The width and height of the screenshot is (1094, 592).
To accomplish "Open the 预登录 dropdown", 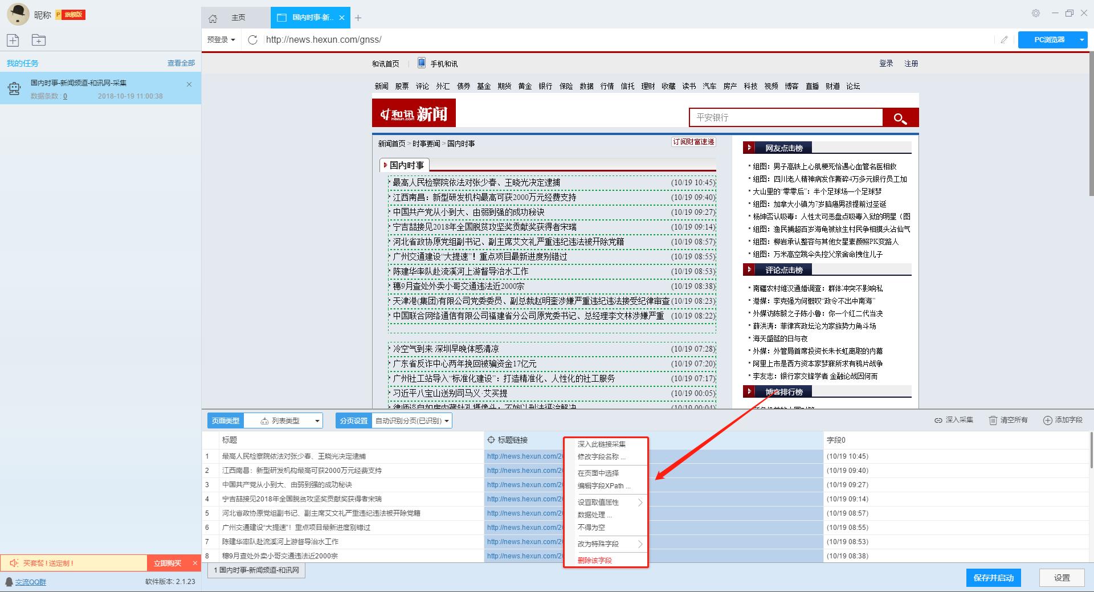I will coord(221,39).
